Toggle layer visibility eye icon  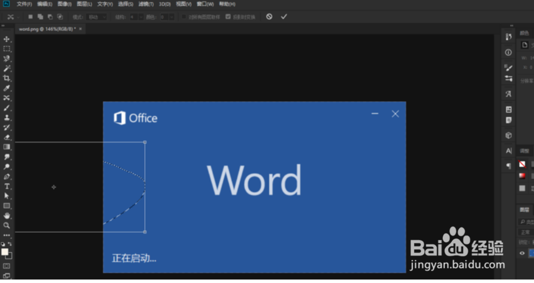click(522, 253)
